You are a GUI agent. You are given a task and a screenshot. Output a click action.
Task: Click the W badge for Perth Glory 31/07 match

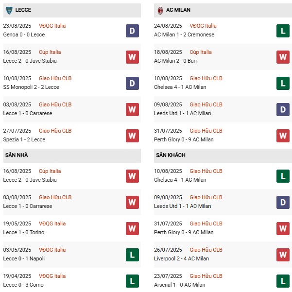point(283,136)
